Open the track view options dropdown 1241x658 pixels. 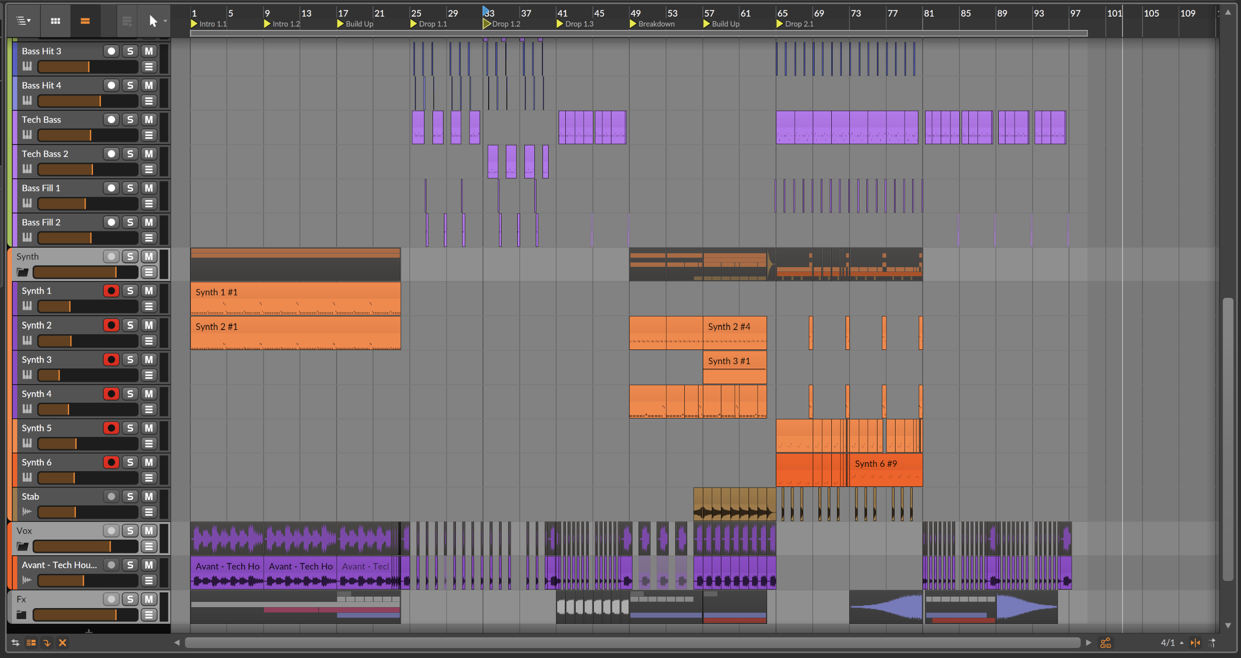click(24, 21)
